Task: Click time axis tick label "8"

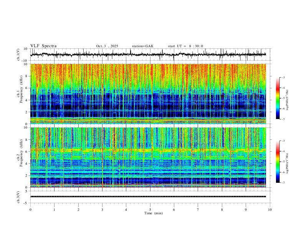Action: tap(222, 210)
